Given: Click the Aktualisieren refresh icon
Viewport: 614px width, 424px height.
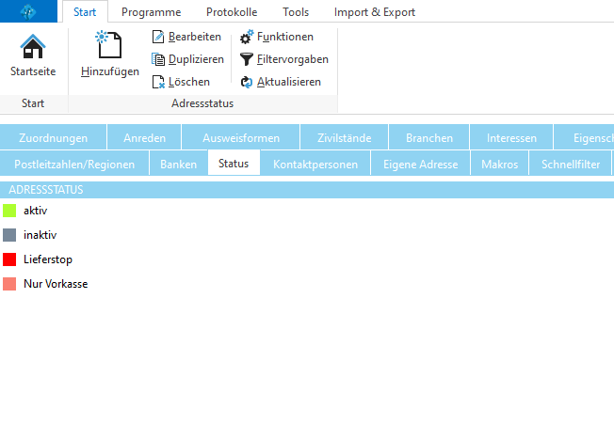Looking at the screenshot, I should click(247, 82).
